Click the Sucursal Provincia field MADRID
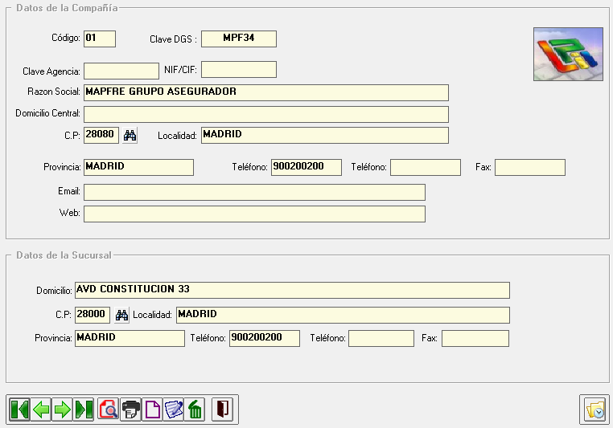Image resolution: width=613 pixels, height=428 pixels. point(130,338)
